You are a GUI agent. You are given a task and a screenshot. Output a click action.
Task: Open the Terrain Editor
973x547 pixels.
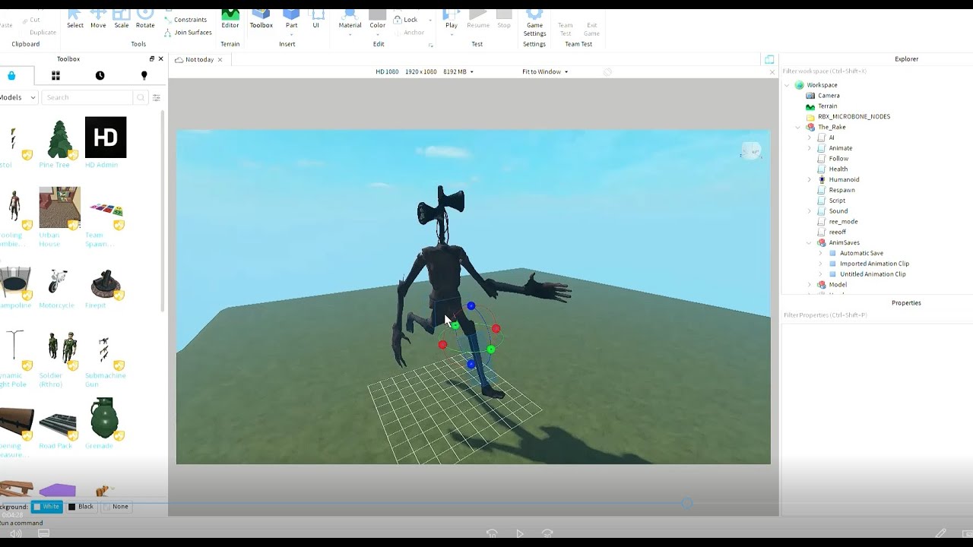pos(230,18)
